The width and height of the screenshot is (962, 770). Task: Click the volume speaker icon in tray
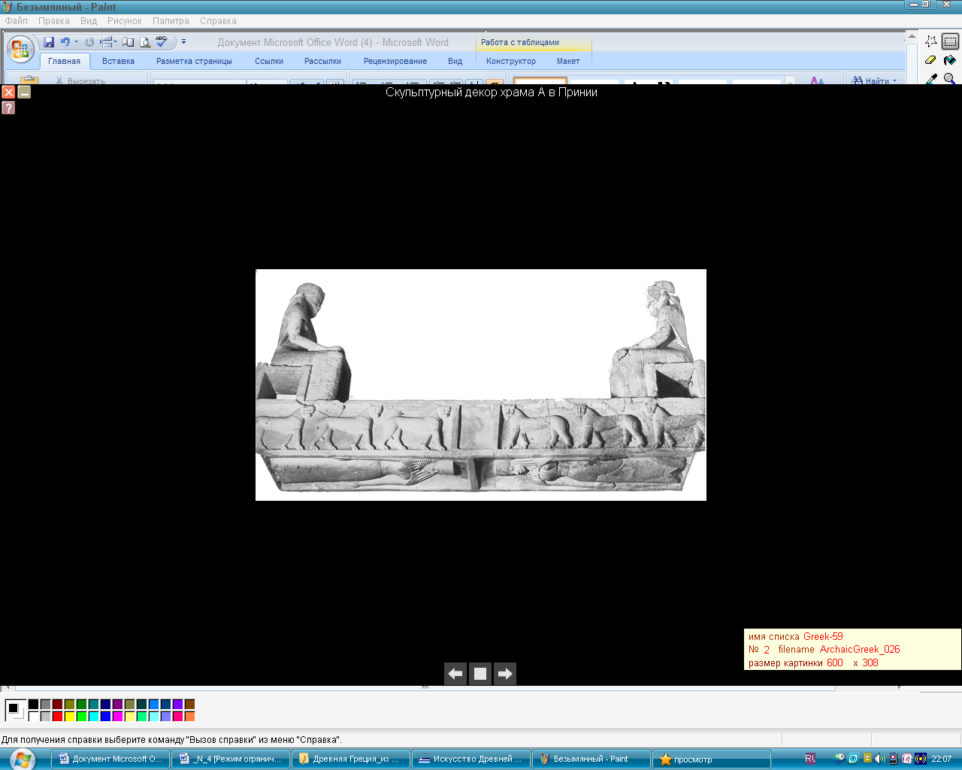(880, 759)
